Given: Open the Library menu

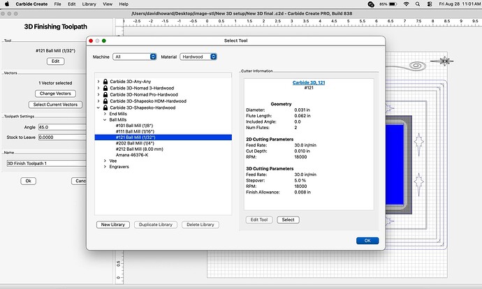Looking at the screenshot, I should [x=89, y=4].
